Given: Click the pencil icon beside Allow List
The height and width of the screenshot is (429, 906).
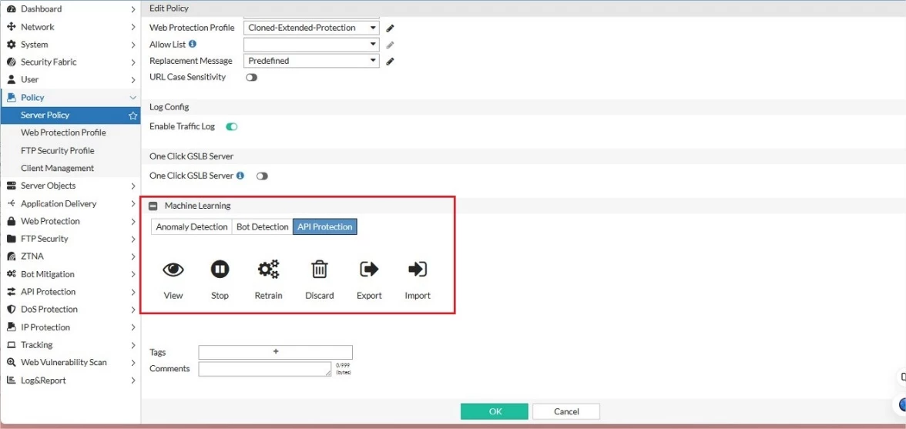Looking at the screenshot, I should (390, 45).
